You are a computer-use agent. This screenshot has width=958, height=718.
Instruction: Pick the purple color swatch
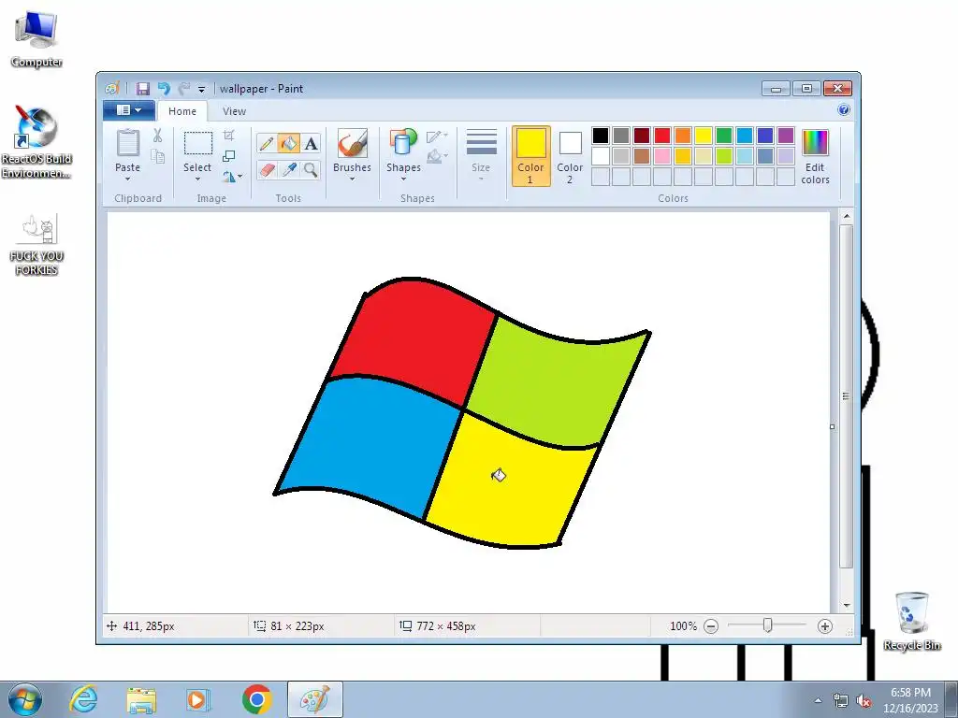[x=786, y=136]
